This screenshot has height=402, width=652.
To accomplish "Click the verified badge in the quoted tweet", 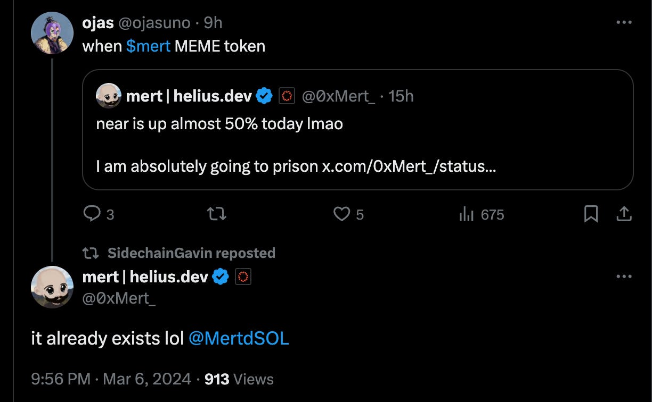I will (x=265, y=96).
